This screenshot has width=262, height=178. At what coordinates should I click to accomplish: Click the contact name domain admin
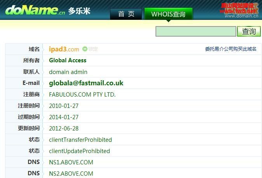point(68,72)
